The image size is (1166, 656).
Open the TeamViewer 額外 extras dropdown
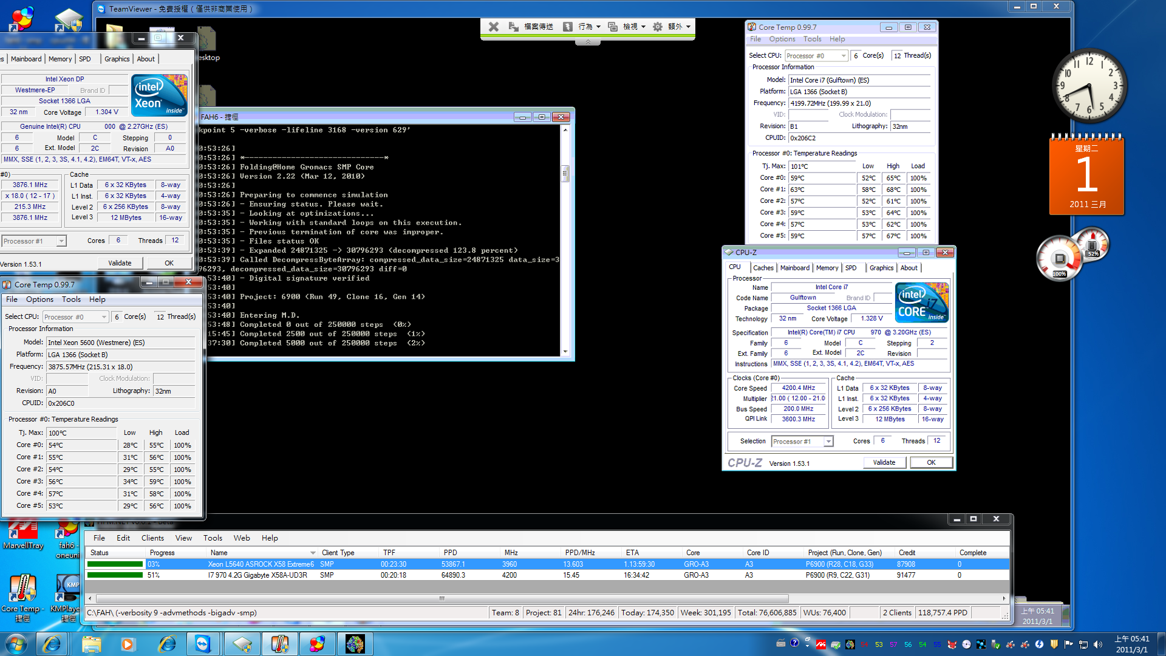coord(671,27)
